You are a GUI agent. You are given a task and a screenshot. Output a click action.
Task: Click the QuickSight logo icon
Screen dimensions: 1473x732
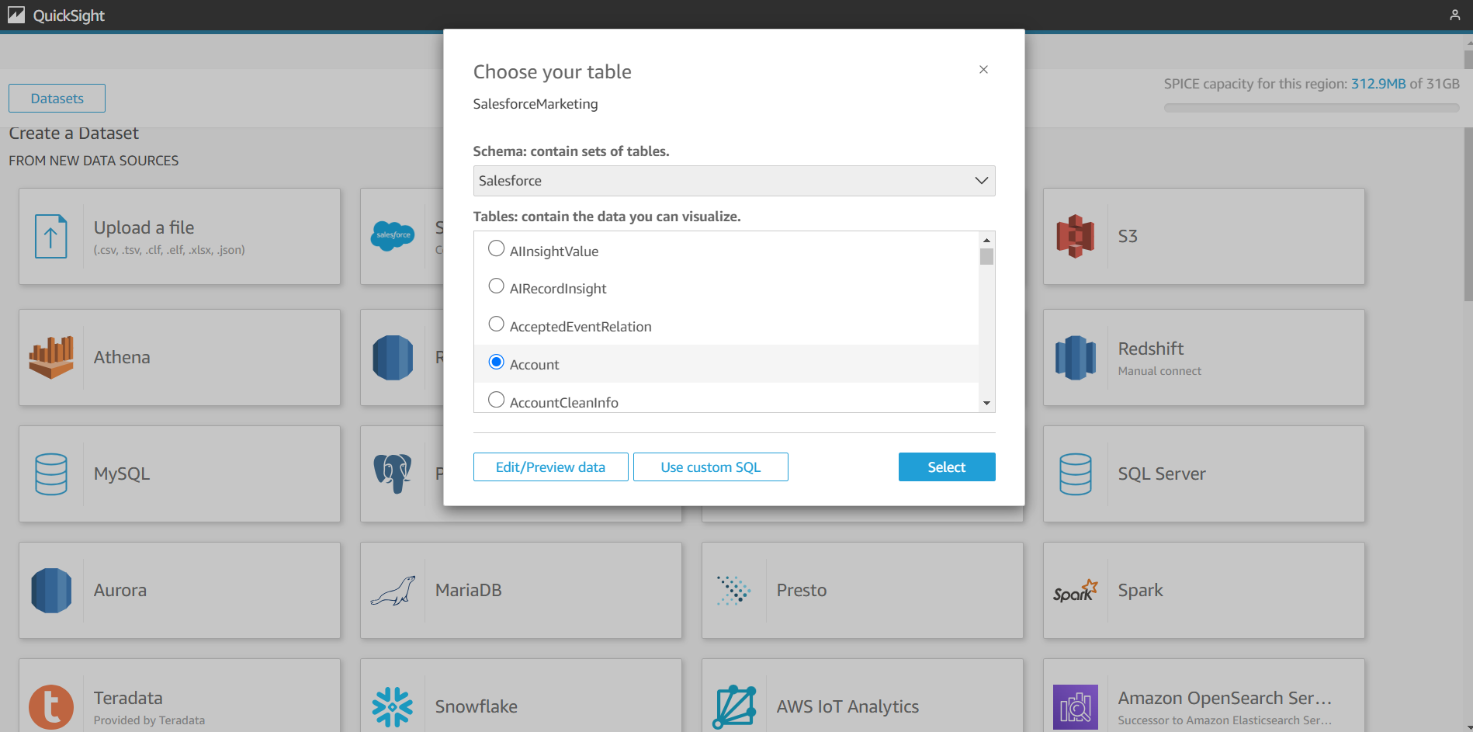16,15
